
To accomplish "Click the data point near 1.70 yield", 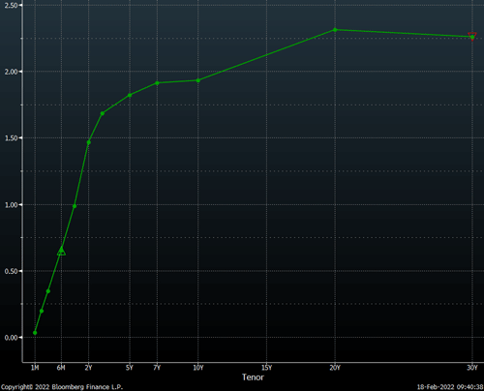I will tap(103, 113).
